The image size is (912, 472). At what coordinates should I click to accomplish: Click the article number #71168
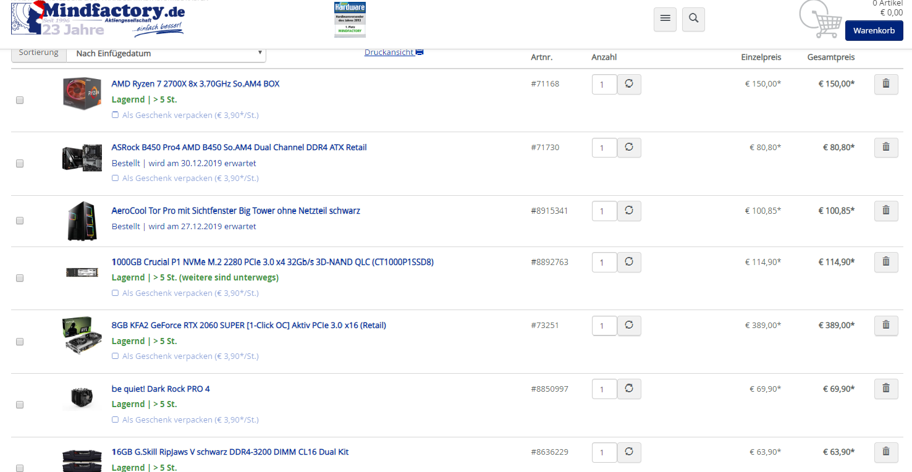[x=545, y=84]
